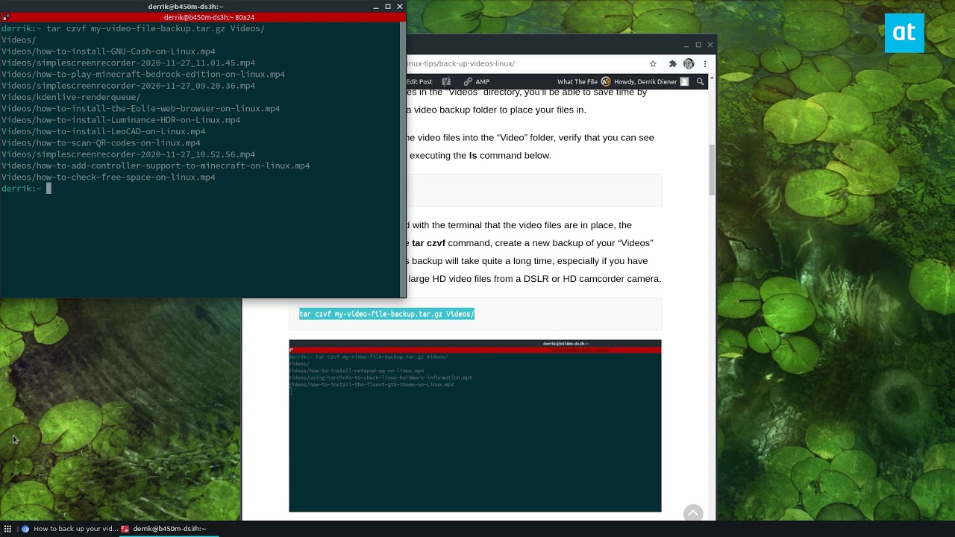Bookmark this page with the star icon
The image size is (955, 537).
pos(653,63)
